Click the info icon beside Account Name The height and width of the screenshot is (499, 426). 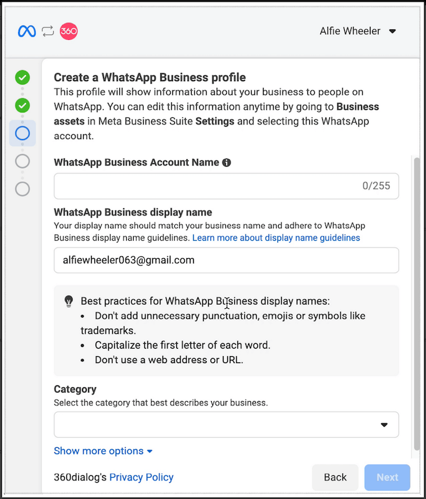point(227,163)
